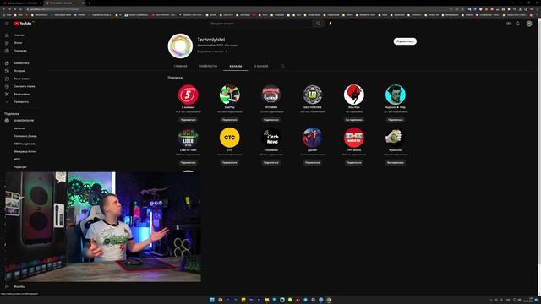Click subscribed button under hand-money channel
The height and width of the screenshot is (304, 541).
coord(396,163)
